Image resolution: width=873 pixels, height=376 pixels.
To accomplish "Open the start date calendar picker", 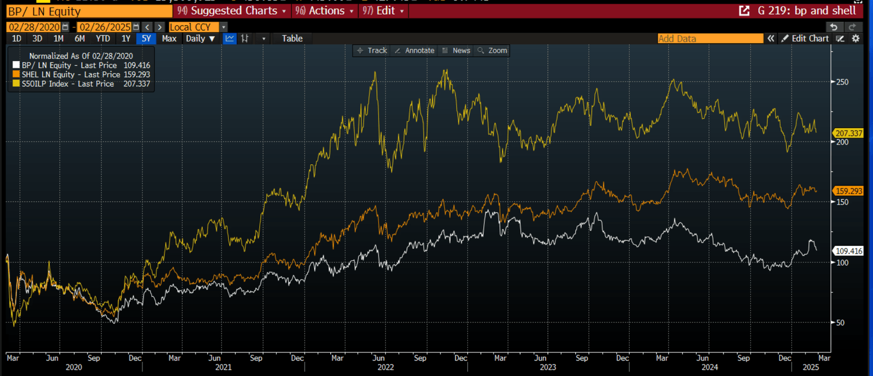I will click(x=65, y=27).
